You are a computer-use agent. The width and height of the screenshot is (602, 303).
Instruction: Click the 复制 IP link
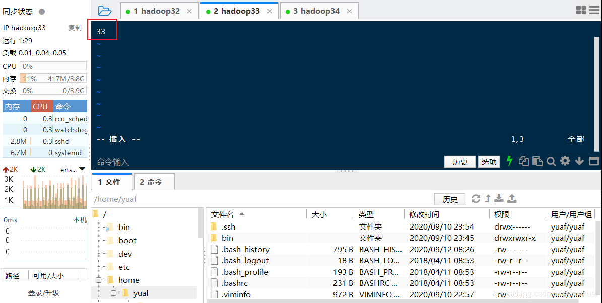pos(75,28)
